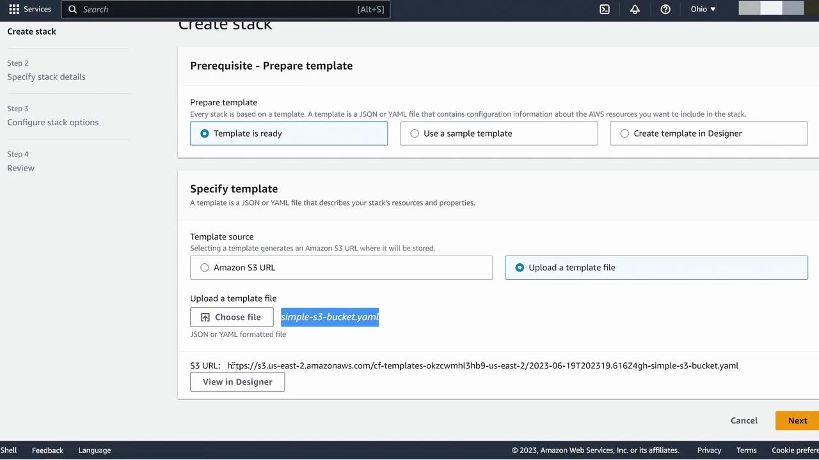The image size is (819, 460).
Task: Click the upload icon on Choose file
Action: [205, 318]
